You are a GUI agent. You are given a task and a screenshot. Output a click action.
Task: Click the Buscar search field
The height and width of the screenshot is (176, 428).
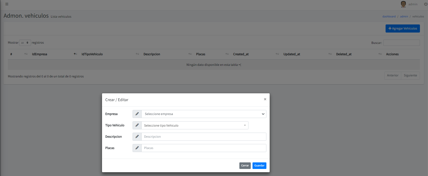tap(401, 43)
